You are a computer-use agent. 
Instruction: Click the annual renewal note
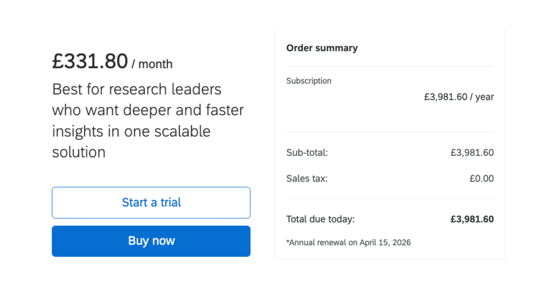348,242
